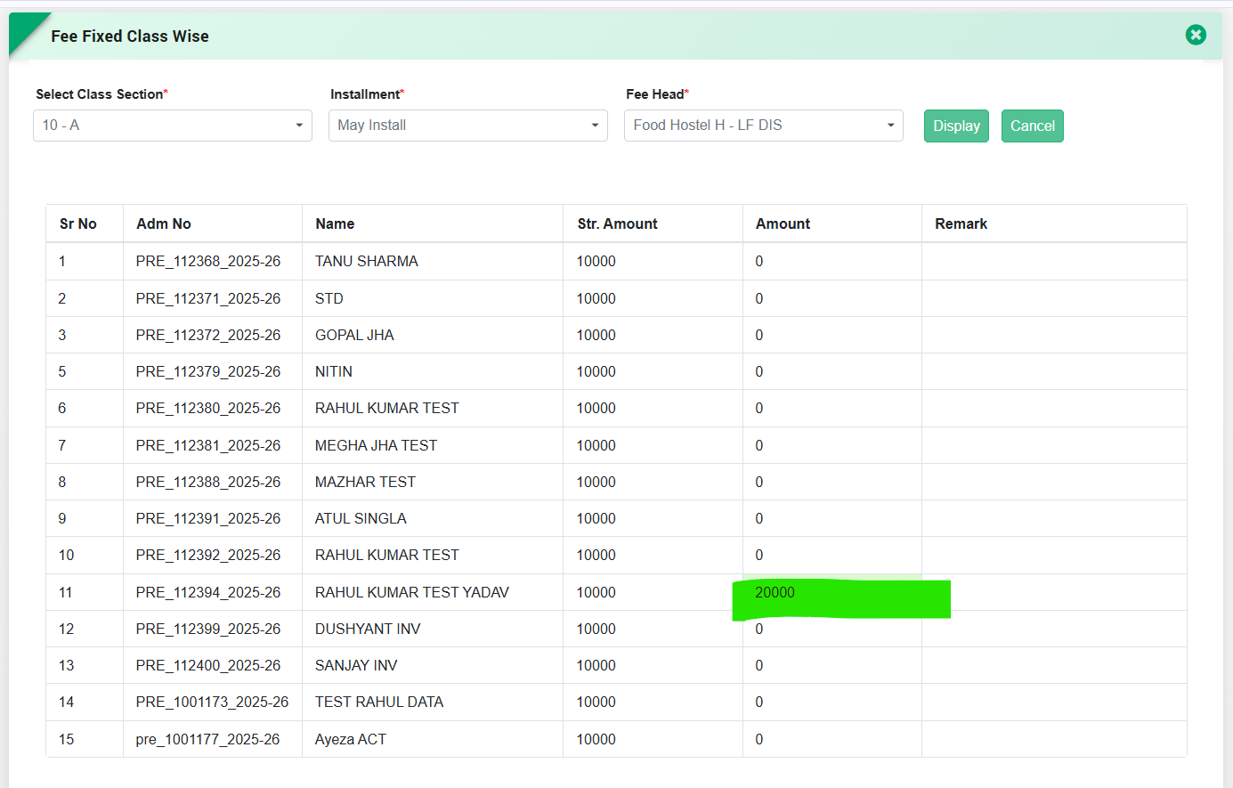Select the name ATUL SINGLA

pos(361,518)
